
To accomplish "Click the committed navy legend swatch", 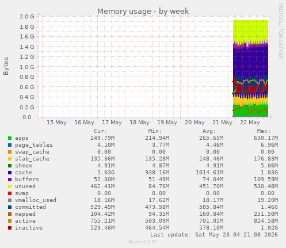I will point(10,207).
